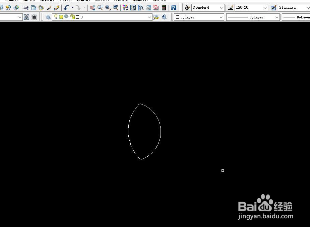Click layer 0 white color swatch
This screenshot has height=227, width=310.
pos(77,17)
